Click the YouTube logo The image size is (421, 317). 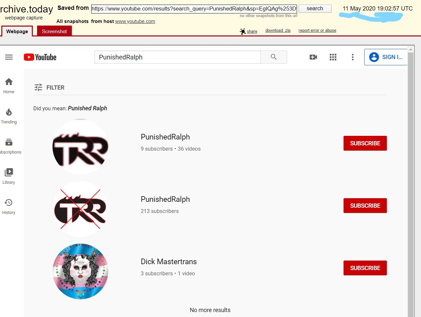[40, 57]
